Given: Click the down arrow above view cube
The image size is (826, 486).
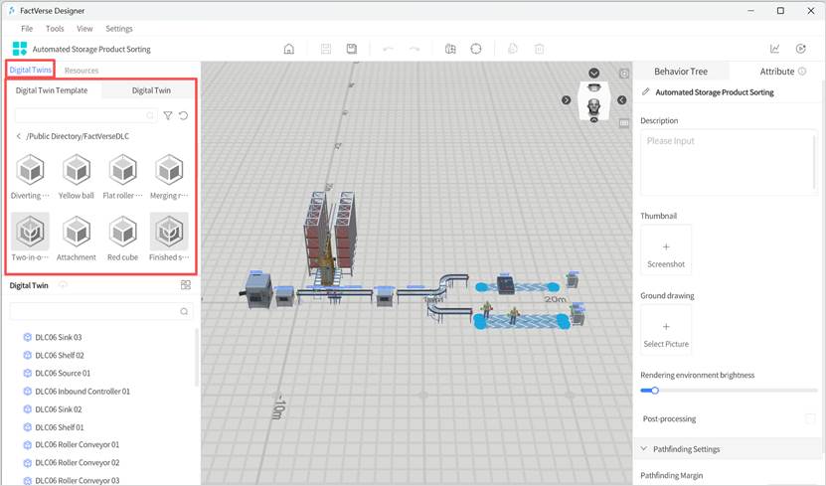Looking at the screenshot, I should (x=593, y=73).
